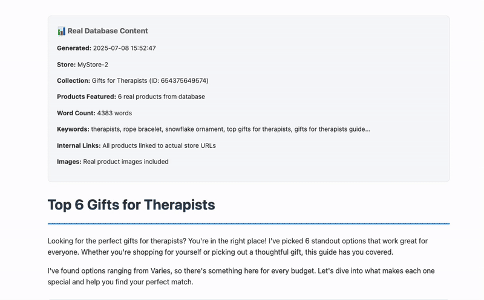Click the Top 6 Gifts for Therapists heading
This screenshot has width=484, height=300.
pos(131,205)
